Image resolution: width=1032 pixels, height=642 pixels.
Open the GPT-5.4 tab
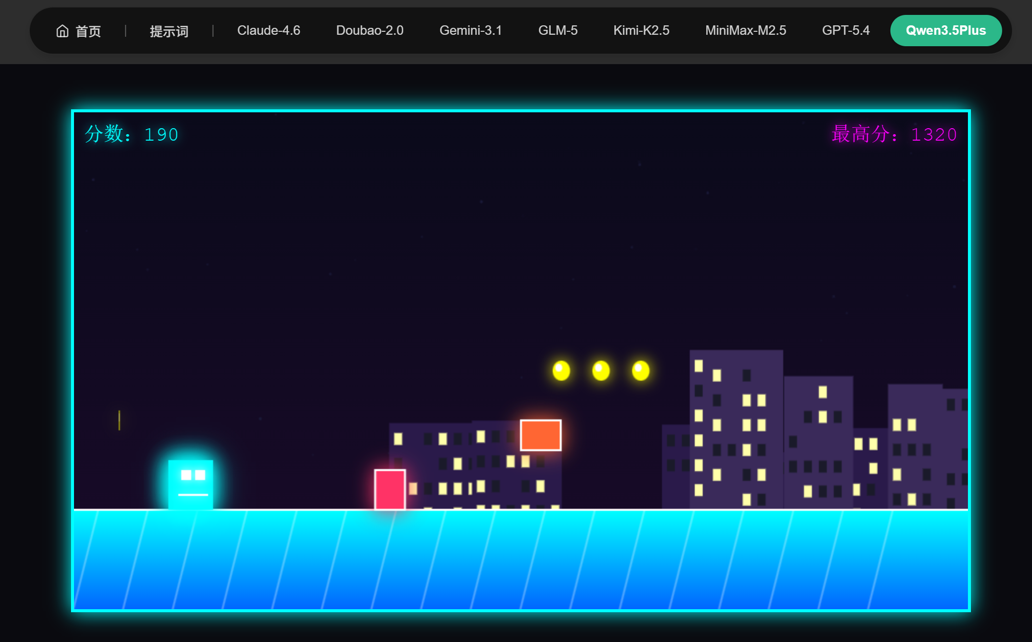coord(846,31)
